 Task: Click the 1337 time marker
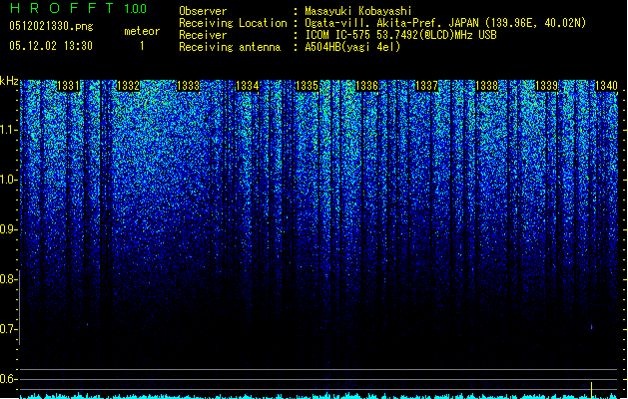[427, 86]
